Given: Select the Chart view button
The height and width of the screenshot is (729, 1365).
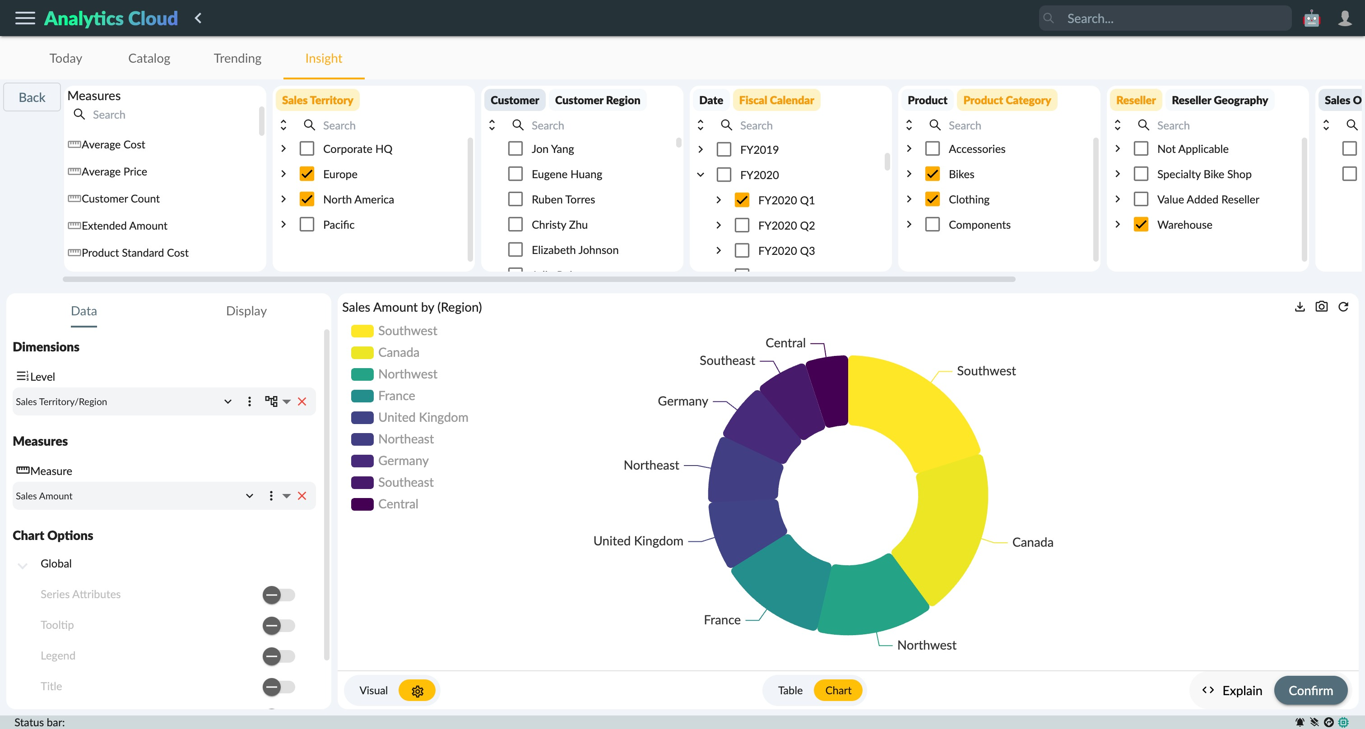Looking at the screenshot, I should point(838,690).
